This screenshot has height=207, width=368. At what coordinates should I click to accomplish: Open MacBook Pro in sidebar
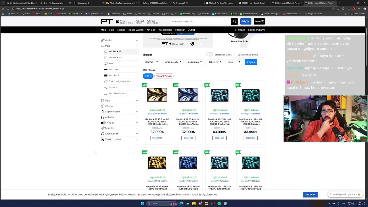(115, 57)
